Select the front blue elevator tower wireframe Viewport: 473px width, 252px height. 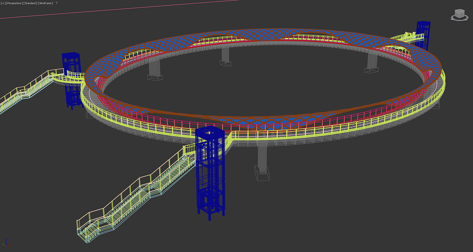[x=210, y=173]
